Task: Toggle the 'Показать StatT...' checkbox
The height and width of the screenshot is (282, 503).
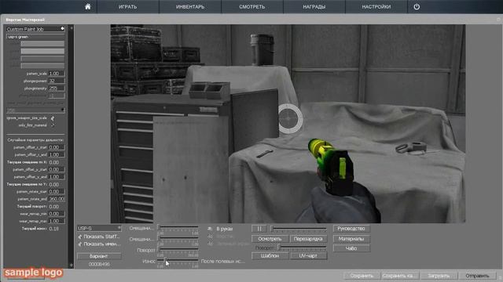Action: click(80, 237)
